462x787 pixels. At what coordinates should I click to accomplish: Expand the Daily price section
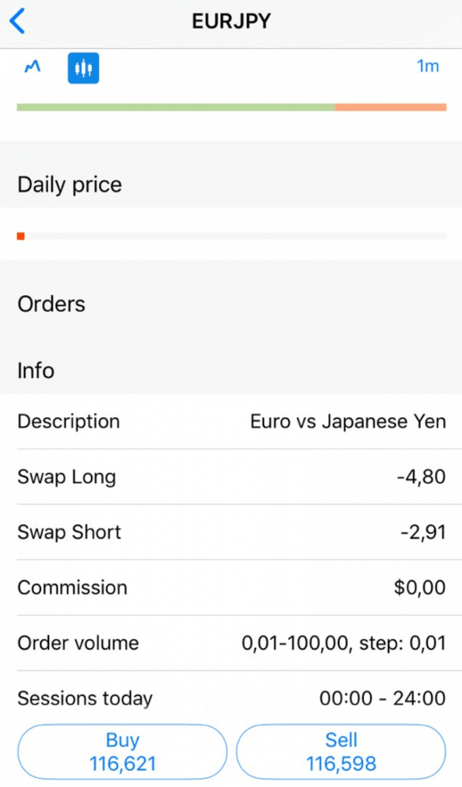click(x=69, y=184)
